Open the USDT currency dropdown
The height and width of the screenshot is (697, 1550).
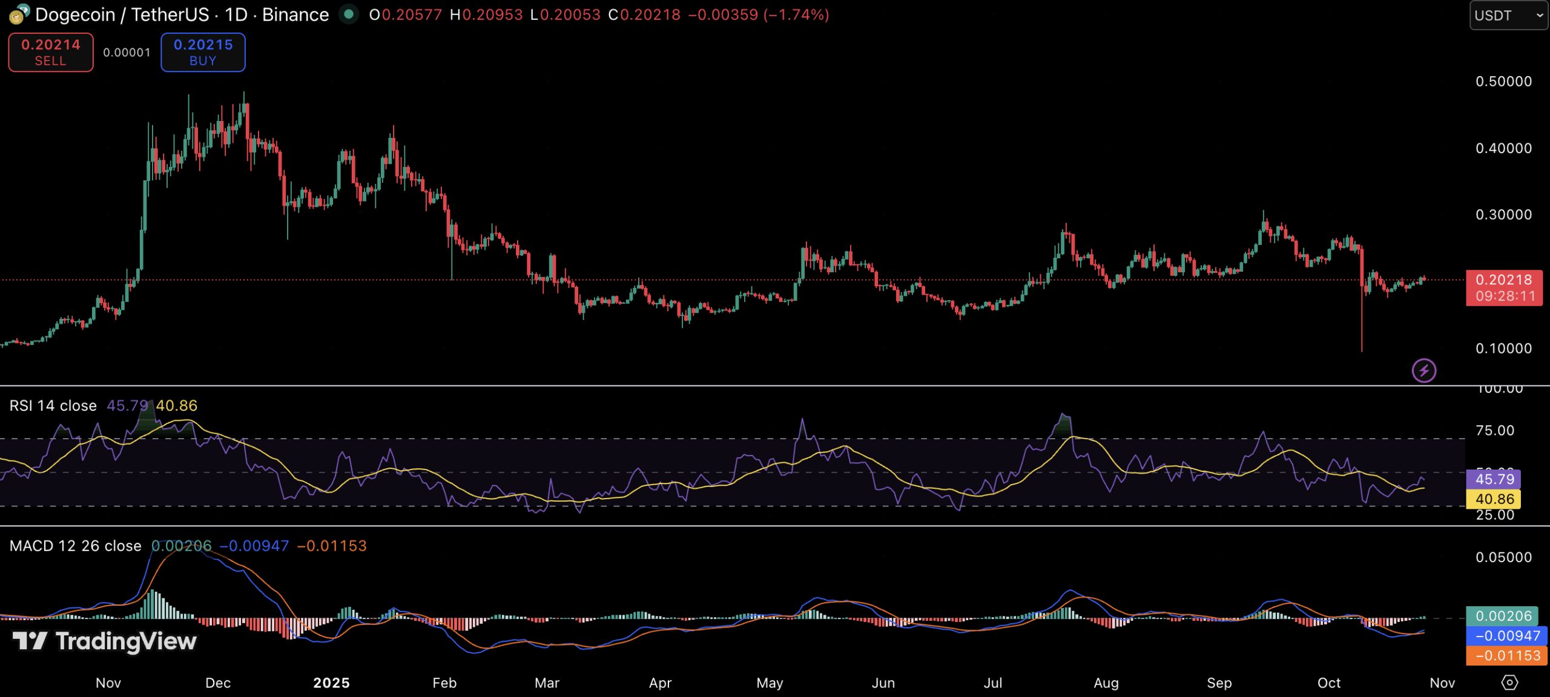point(1508,16)
